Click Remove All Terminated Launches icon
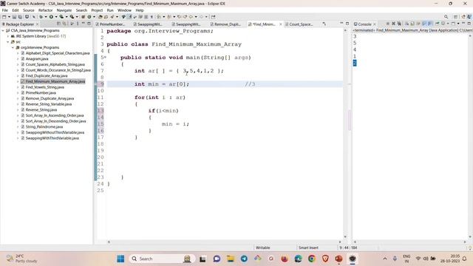 pyautogui.click(x=399, y=24)
